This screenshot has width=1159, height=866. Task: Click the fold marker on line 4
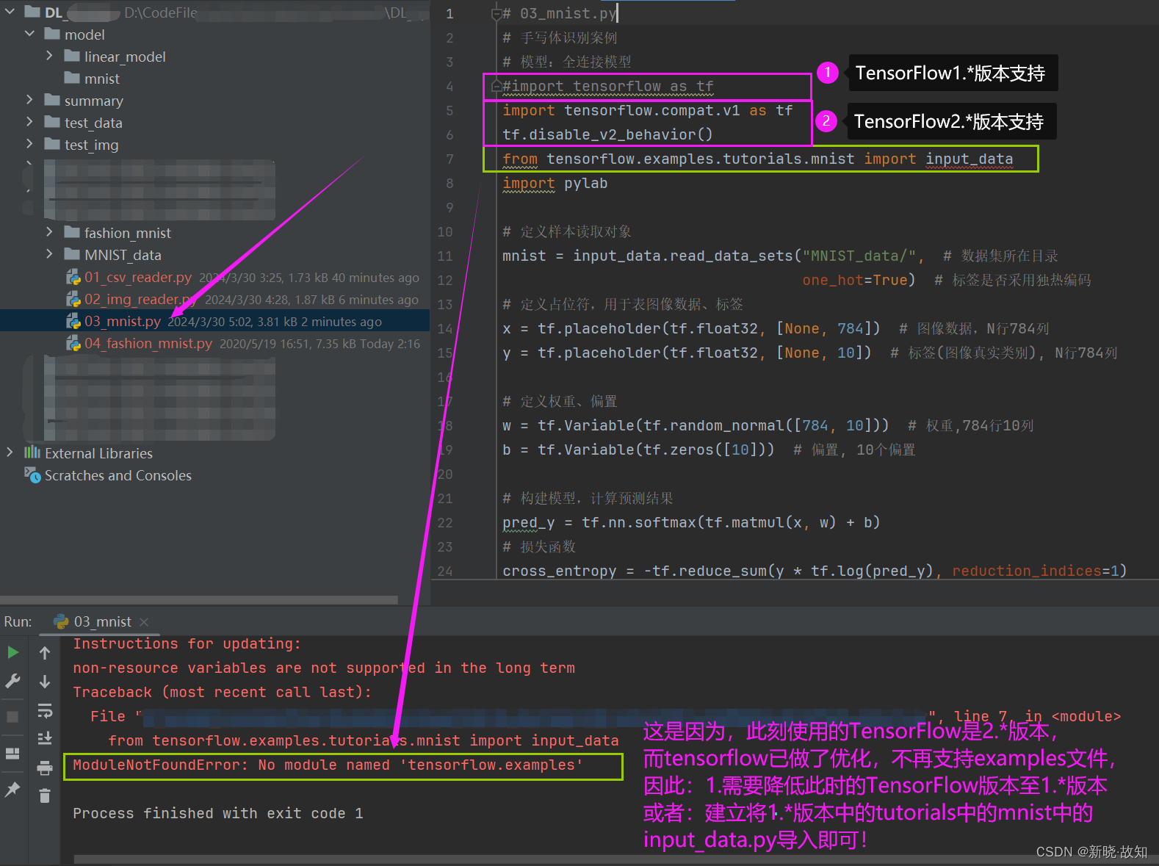coord(497,86)
